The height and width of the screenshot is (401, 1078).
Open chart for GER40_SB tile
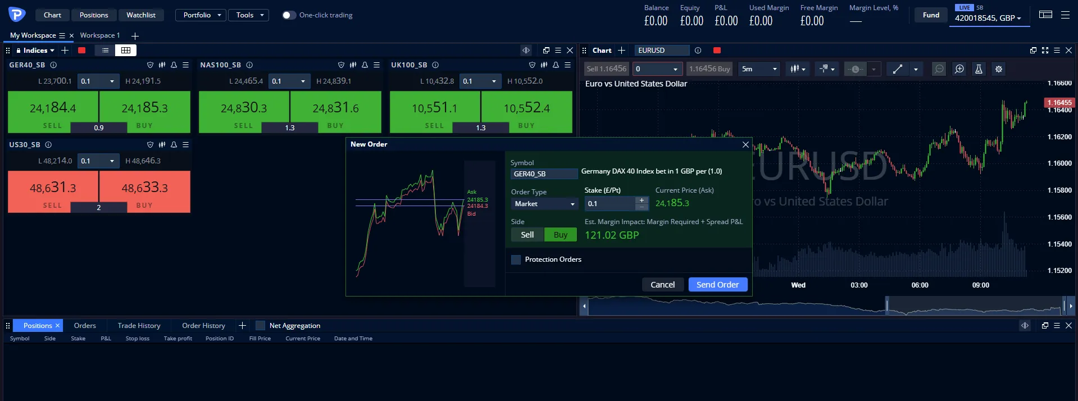[162, 65]
